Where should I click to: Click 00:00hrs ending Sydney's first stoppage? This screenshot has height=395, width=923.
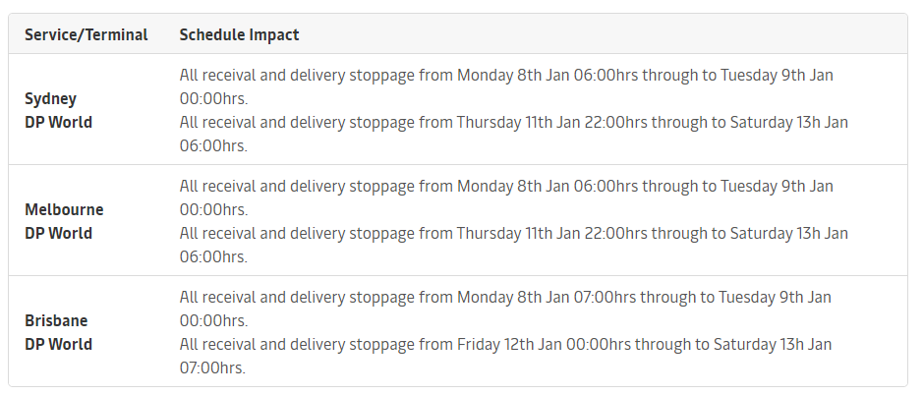pyautogui.click(x=213, y=98)
